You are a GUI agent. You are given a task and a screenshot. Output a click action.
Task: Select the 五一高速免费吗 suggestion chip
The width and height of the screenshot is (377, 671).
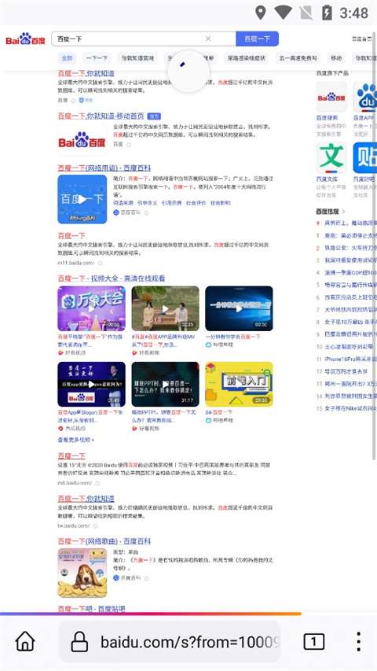(298, 57)
